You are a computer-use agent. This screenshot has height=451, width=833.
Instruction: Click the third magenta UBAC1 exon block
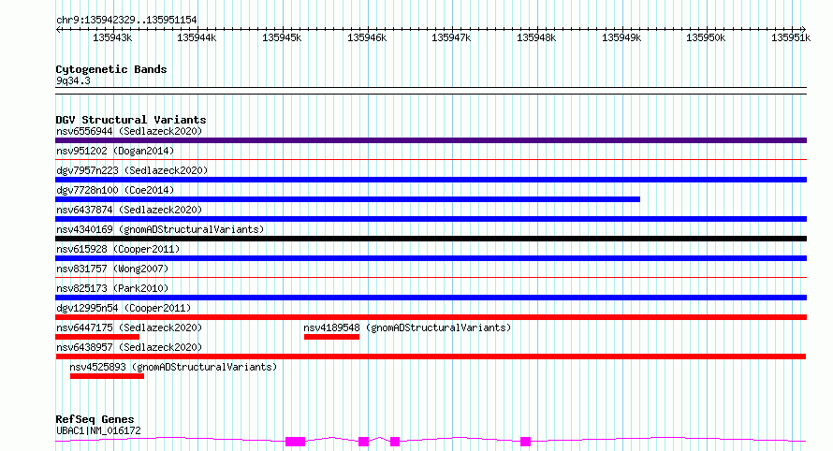[395, 442]
